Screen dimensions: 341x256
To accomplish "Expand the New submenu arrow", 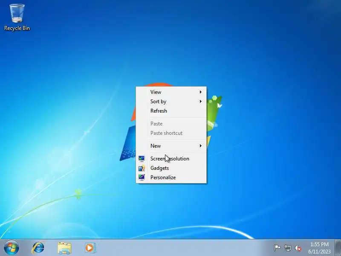I will point(200,145).
